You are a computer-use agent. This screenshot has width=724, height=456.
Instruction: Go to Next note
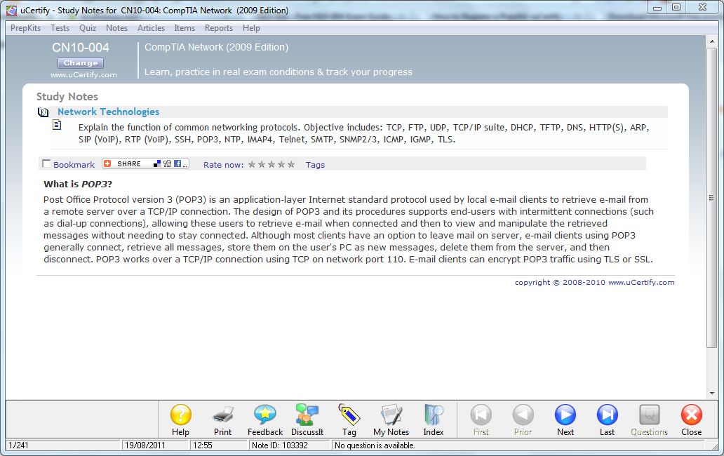point(565,420)
